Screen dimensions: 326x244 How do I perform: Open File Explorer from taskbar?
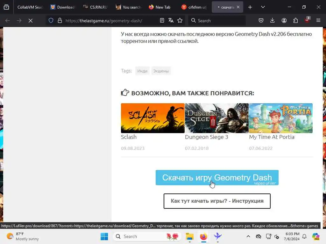click(x=190, y=236)
